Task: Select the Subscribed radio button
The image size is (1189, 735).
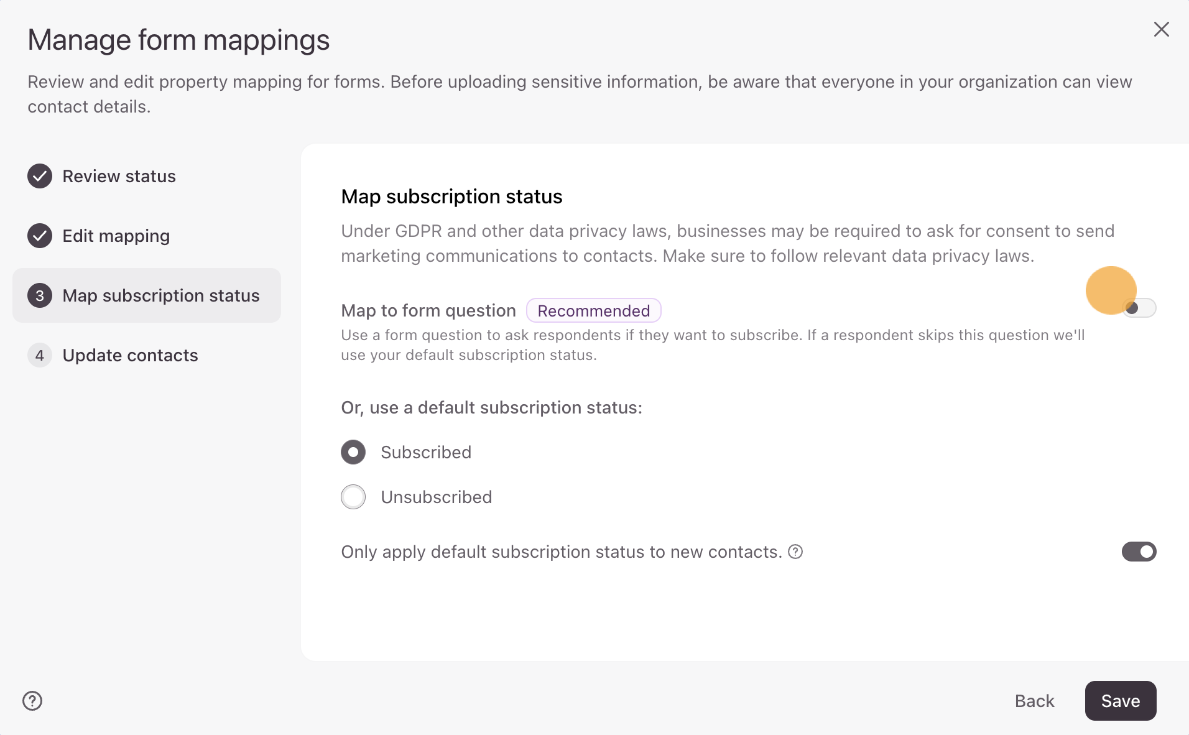Action: click(353, 452)
